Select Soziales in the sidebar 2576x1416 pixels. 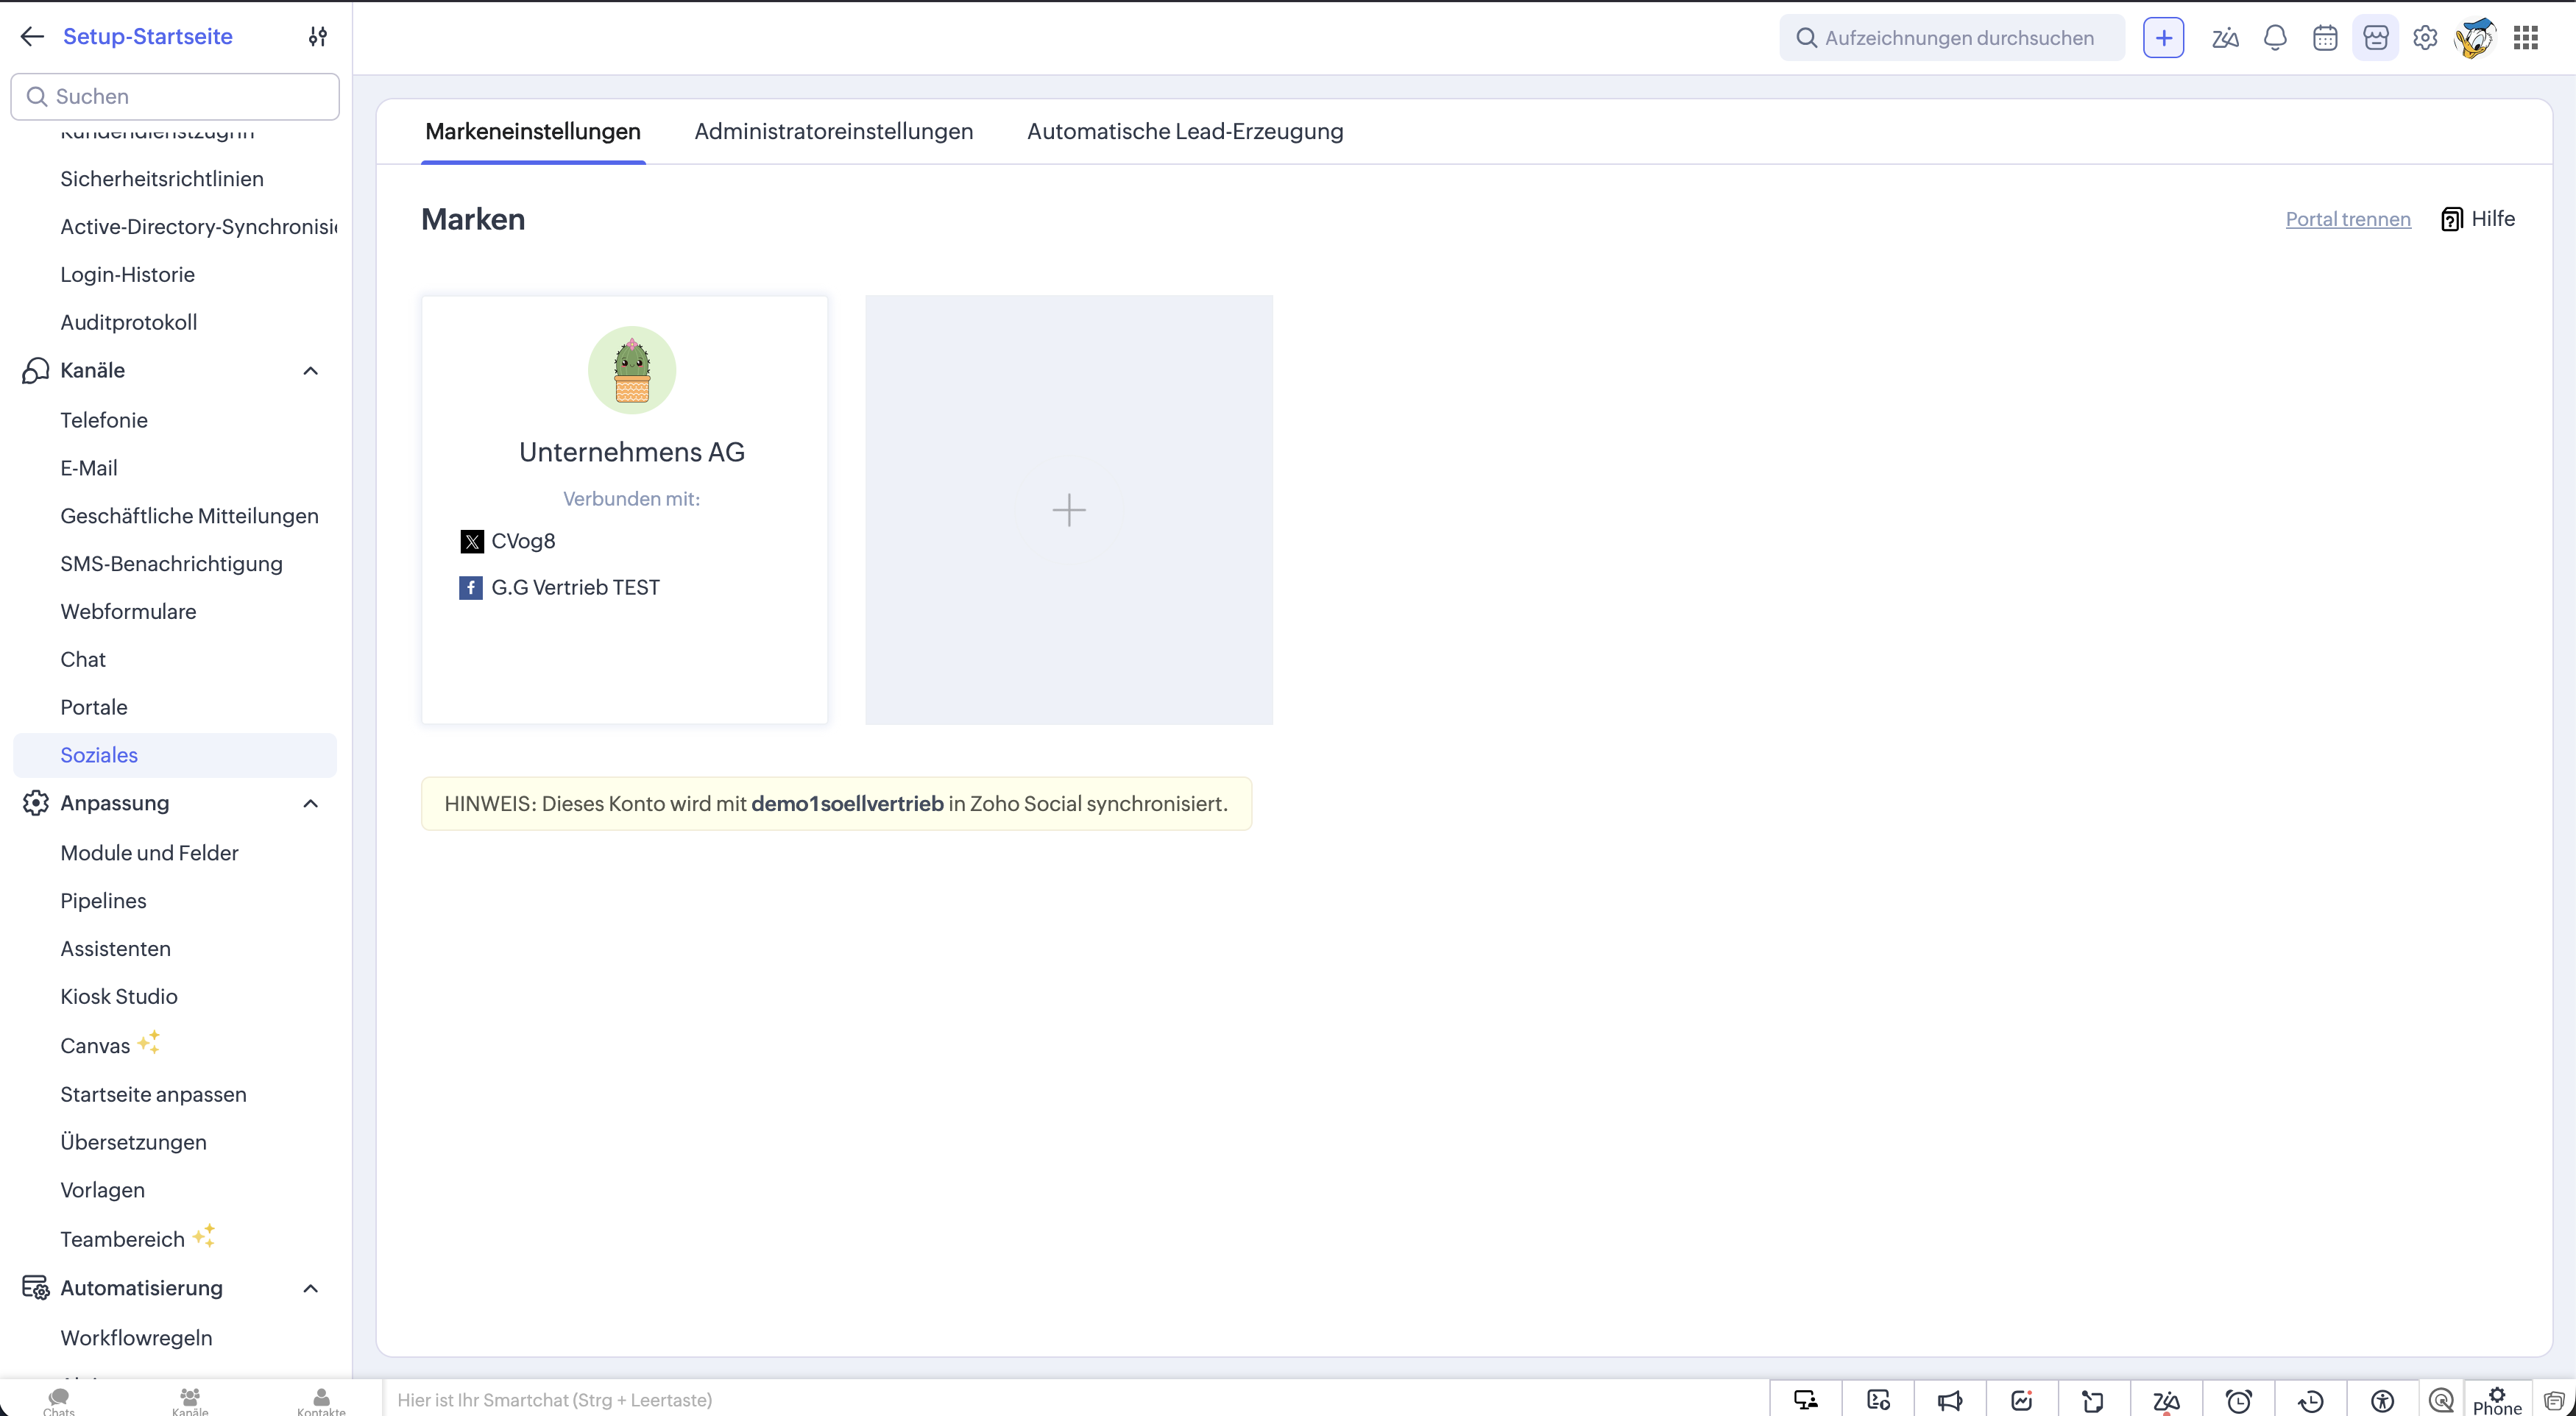(175, 755)
